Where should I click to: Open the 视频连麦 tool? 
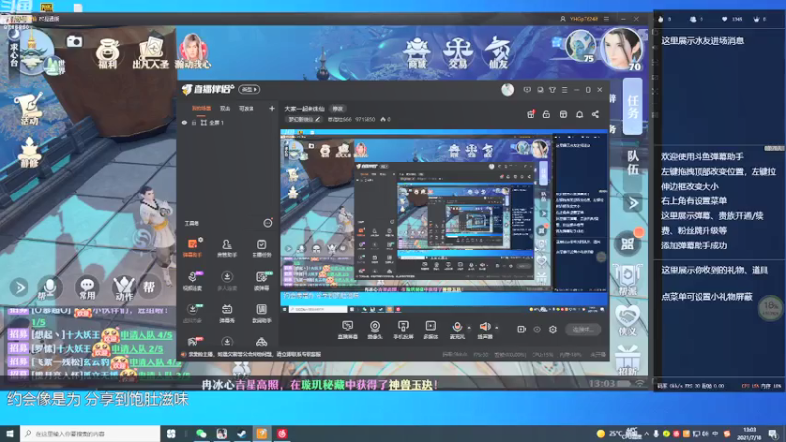coord(192,281)
